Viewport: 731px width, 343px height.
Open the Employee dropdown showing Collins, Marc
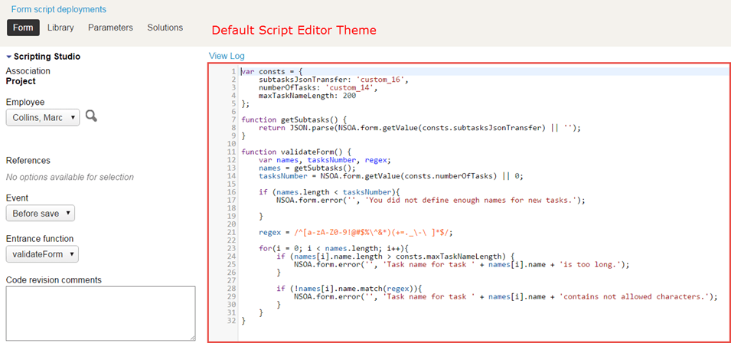[x=43, y=117]
